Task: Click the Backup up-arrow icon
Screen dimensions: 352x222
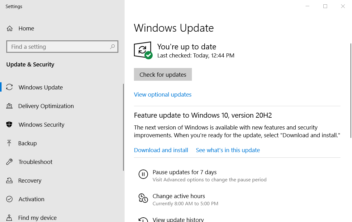Action: [x=9, y=143]
